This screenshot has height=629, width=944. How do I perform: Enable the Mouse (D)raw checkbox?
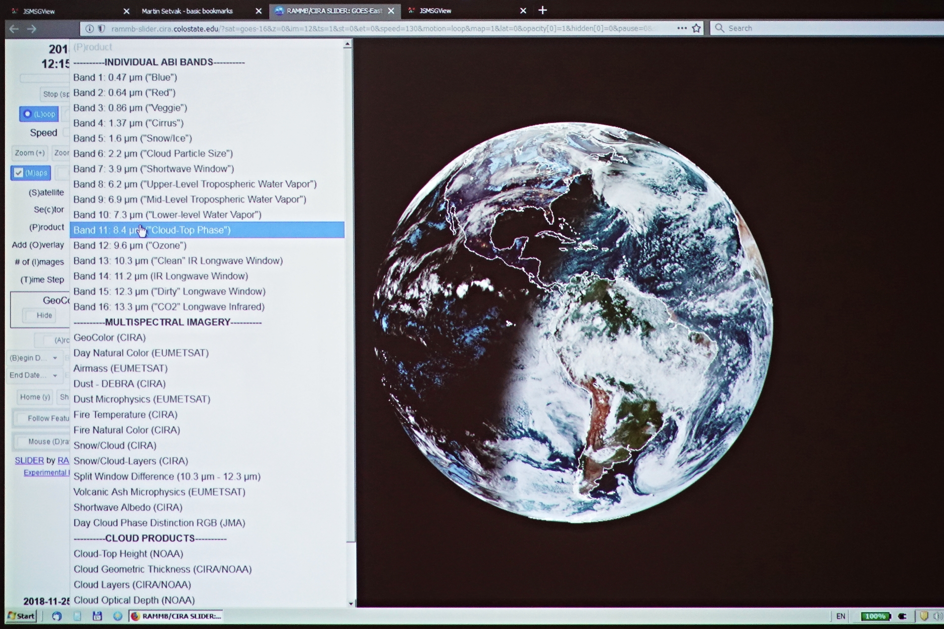[x=22, y=441]
